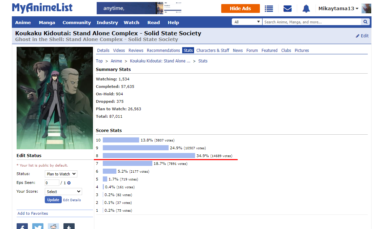Click the blue plus episode increment icon
Screen dimensions: 381x229
pyautogui.click(x=69, y=183)
